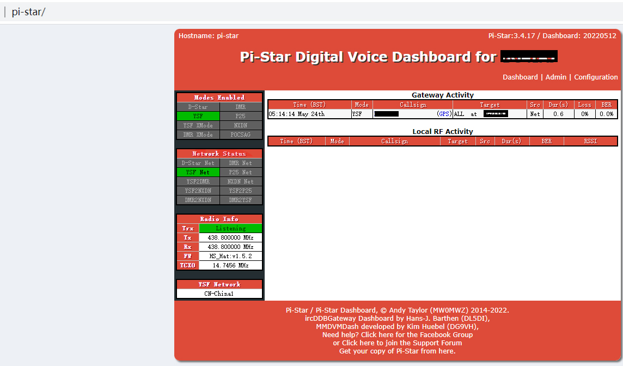Click the Radio Info panel header
This screenshot has height=366, width=623.
(x=219, y=218)
